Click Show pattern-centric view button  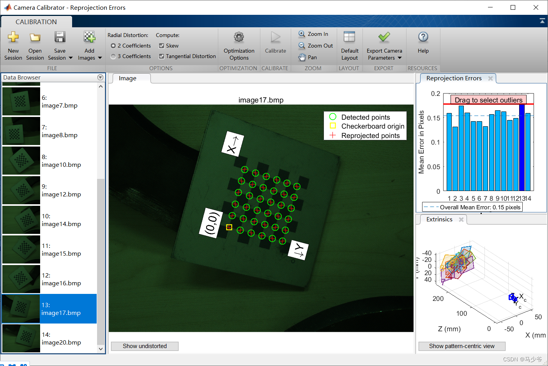461,346
